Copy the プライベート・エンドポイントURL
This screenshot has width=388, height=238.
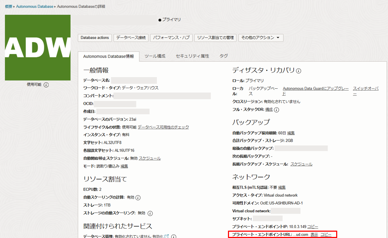(x=326, y=234)
